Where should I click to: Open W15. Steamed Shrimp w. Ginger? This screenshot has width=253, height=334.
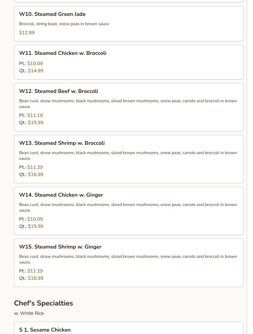pos(60,247)
